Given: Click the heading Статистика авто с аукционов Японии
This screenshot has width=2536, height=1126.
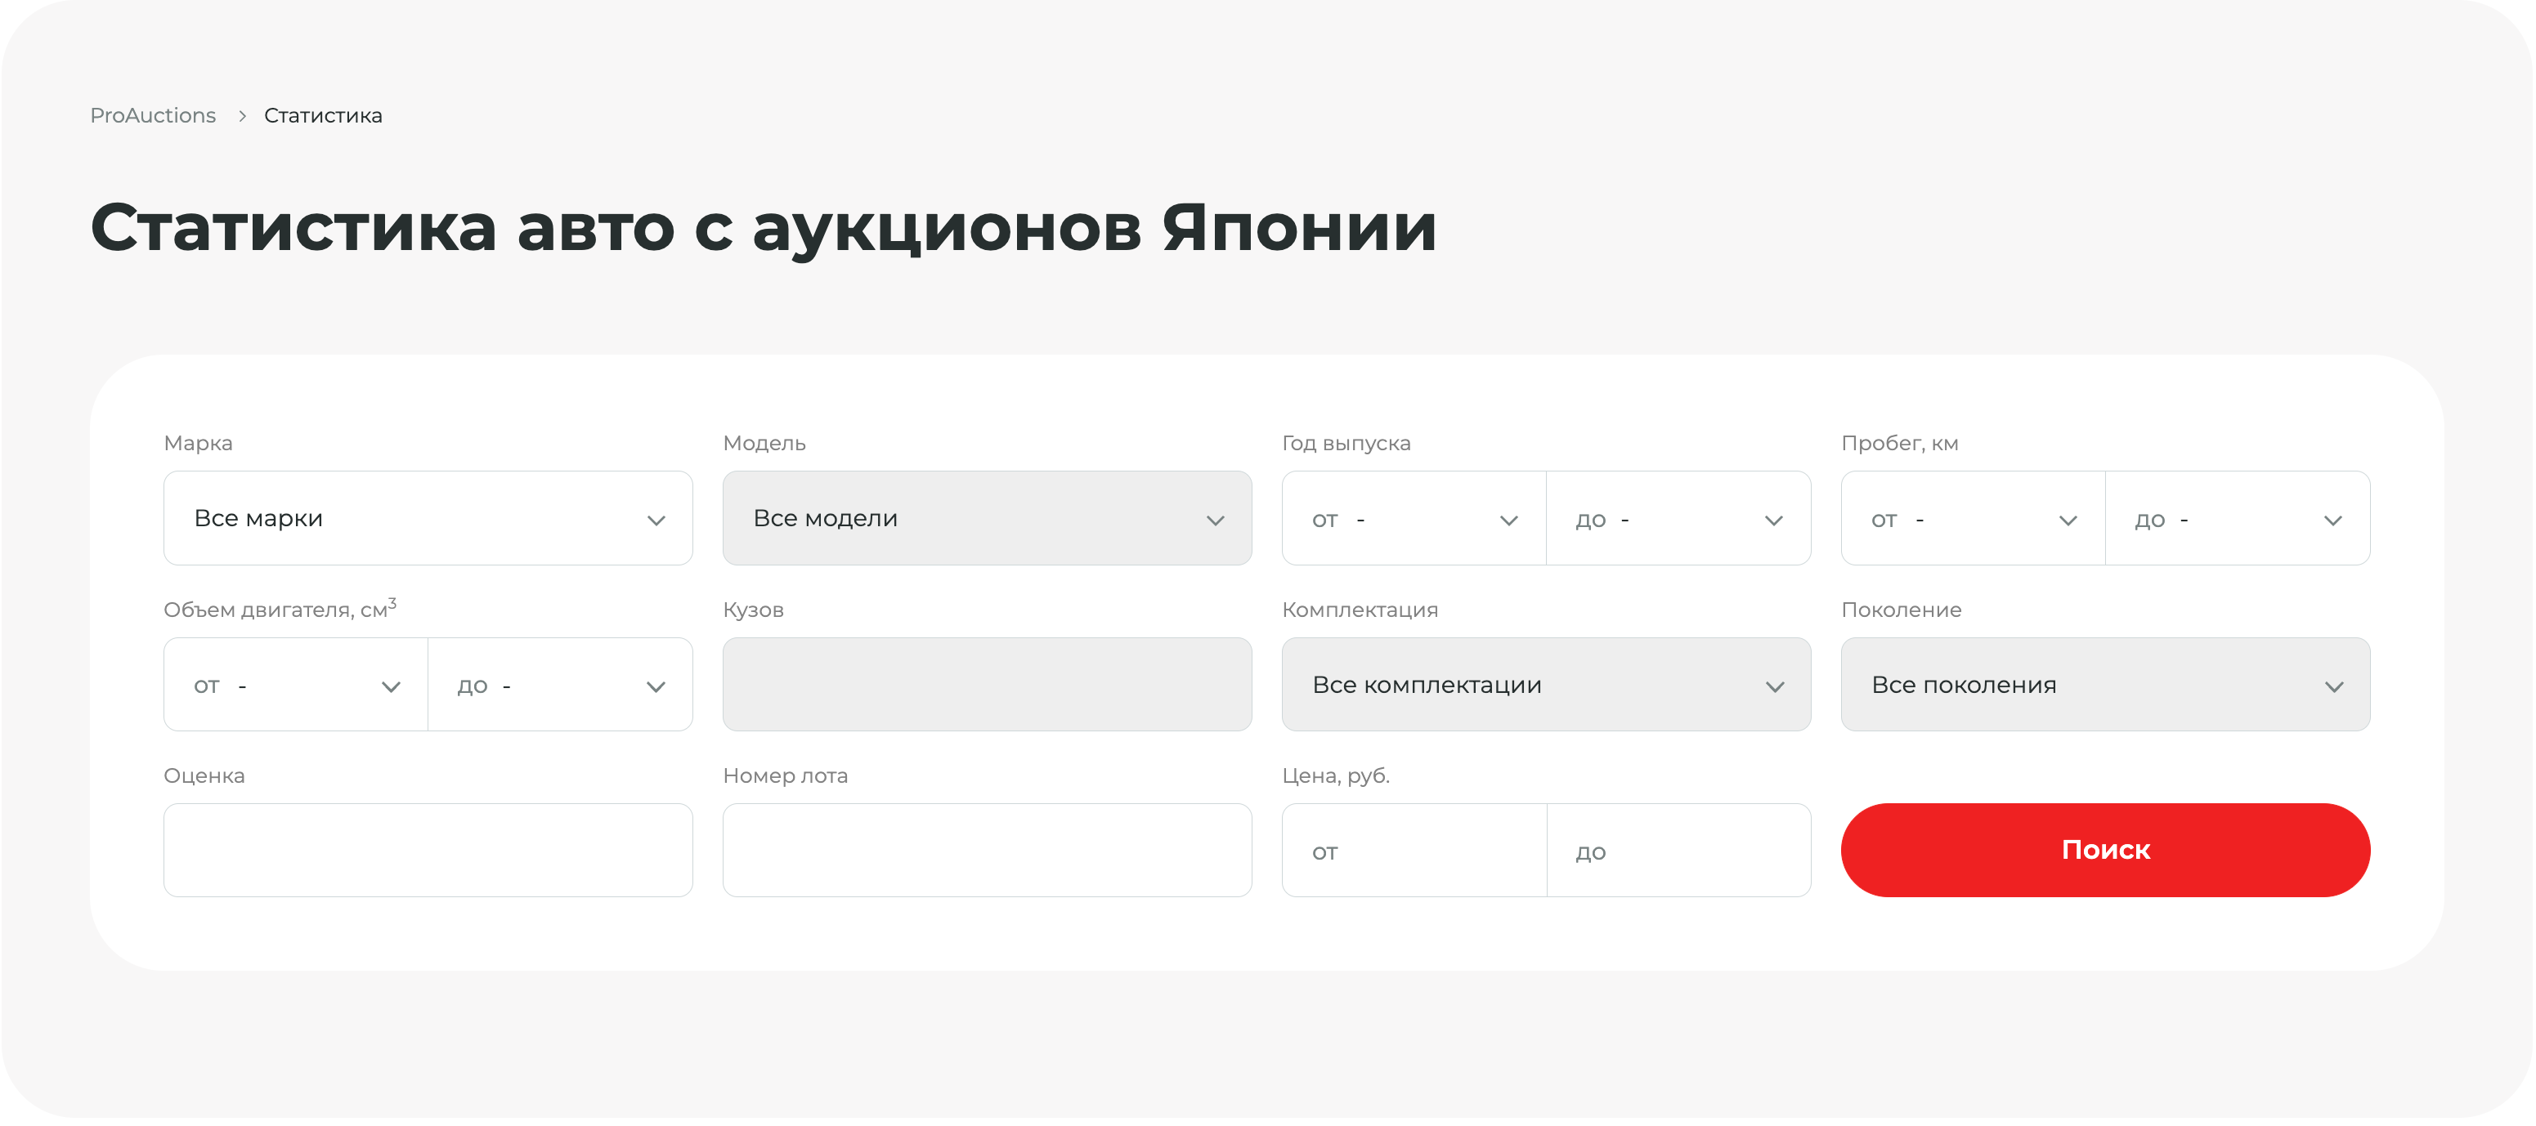Looking at the screenshot, I should 763,228.
